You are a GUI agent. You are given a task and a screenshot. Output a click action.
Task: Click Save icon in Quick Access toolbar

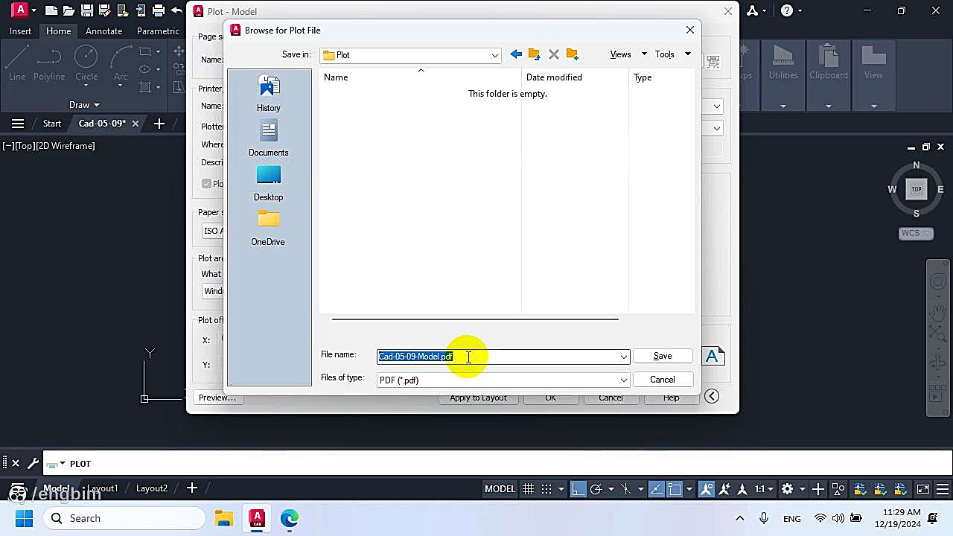coord(86,10)
